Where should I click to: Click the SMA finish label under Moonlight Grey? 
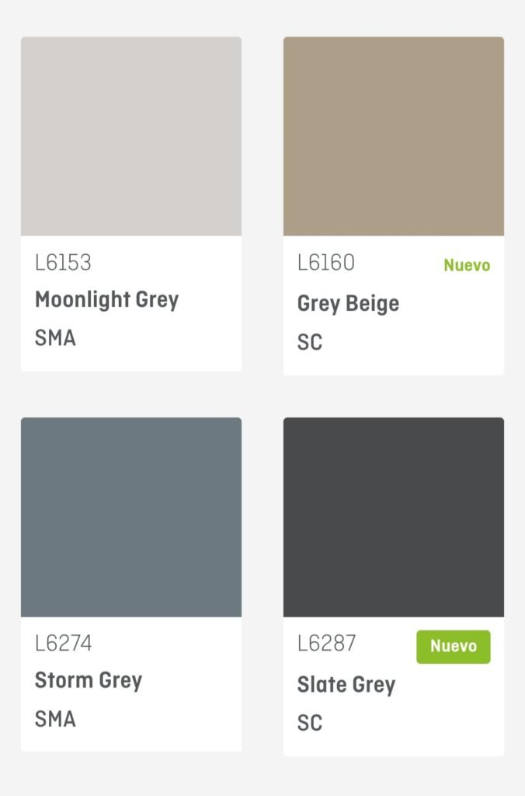[x=55, y=338]
